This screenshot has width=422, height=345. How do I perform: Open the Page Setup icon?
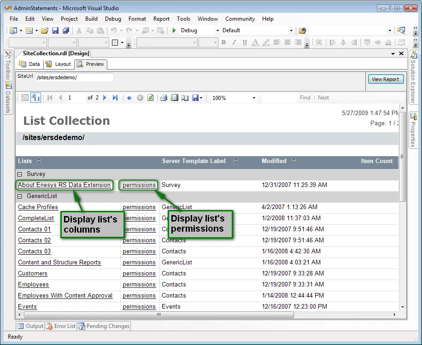185,98
